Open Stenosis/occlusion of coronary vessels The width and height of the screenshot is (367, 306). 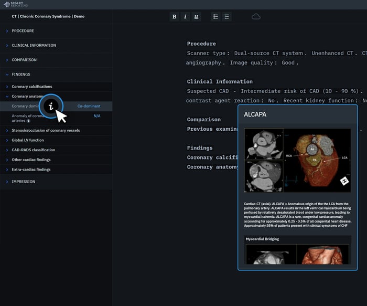pyautogui.click(x=46, y=130)
